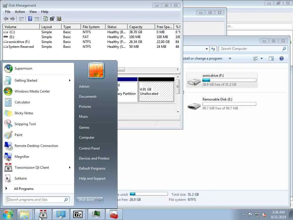
Task: Click the Shut down button
Action: [86, 200]
